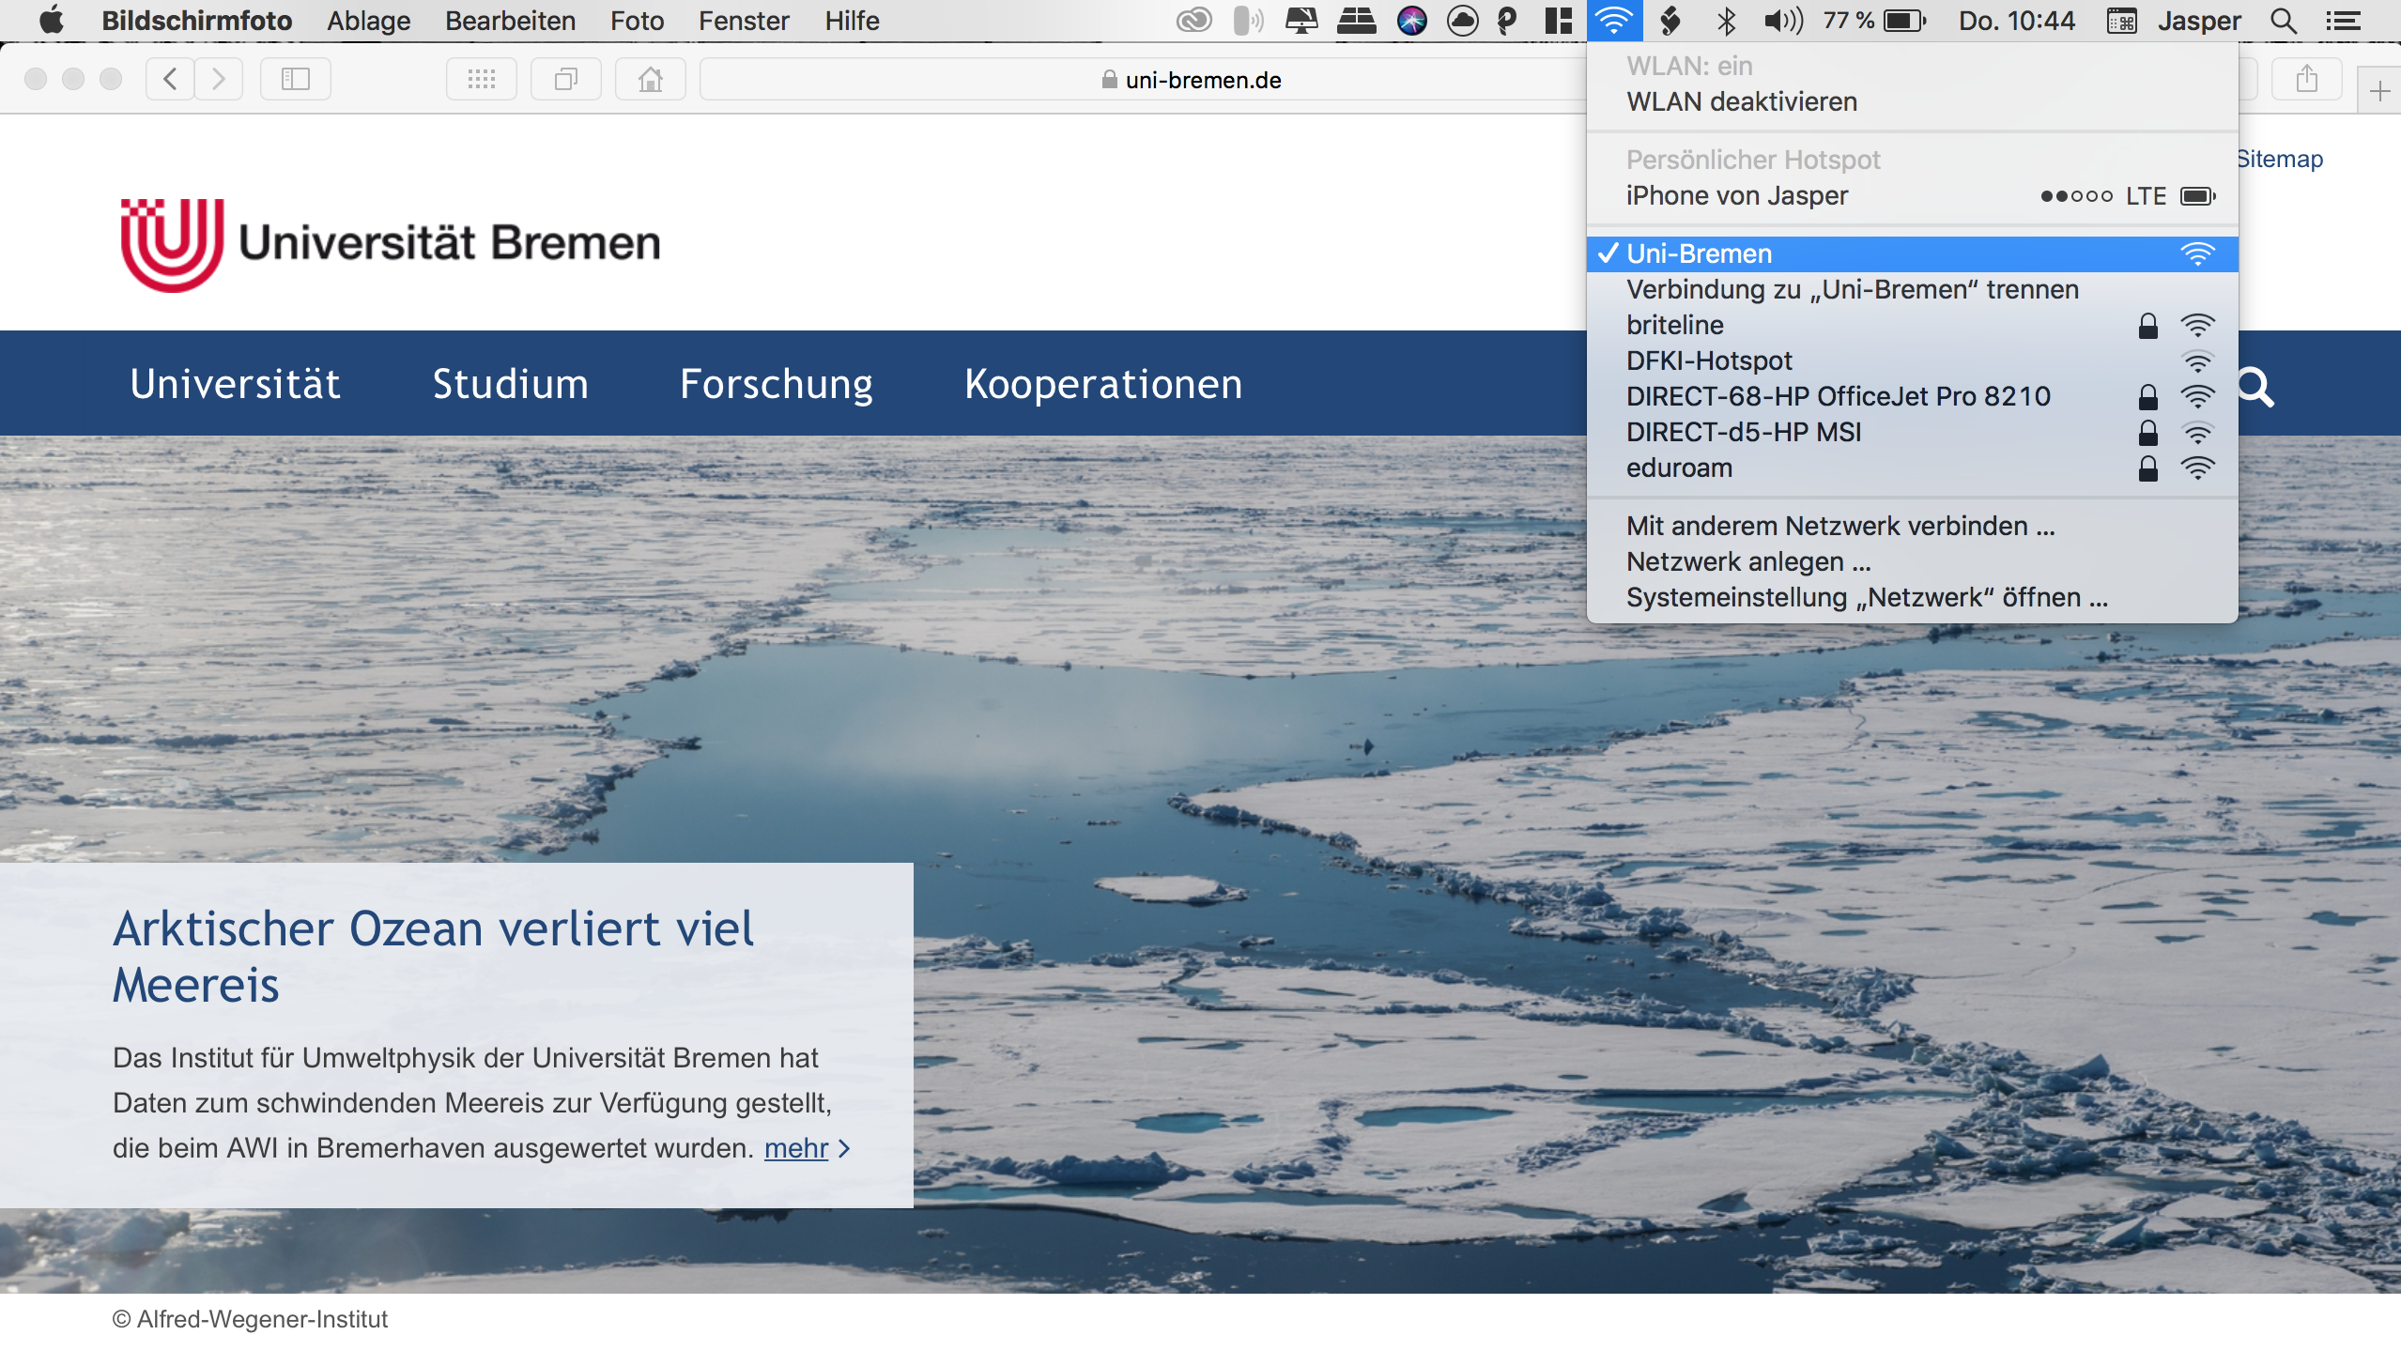
Task: Click the Bluetooth menu bar icon
Action: pyautogui.click(x=1726, y=21)
